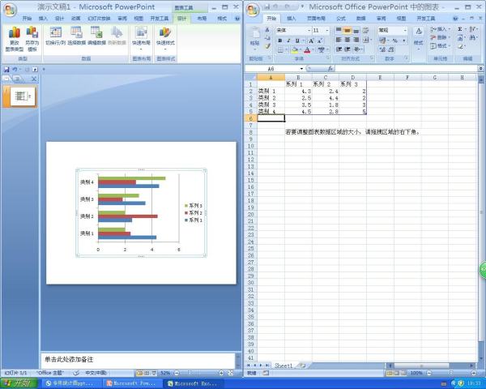Click Decrease Decimal icon in Excel
This screenshot has width=486, height=389.
click(x=391, y=49)
